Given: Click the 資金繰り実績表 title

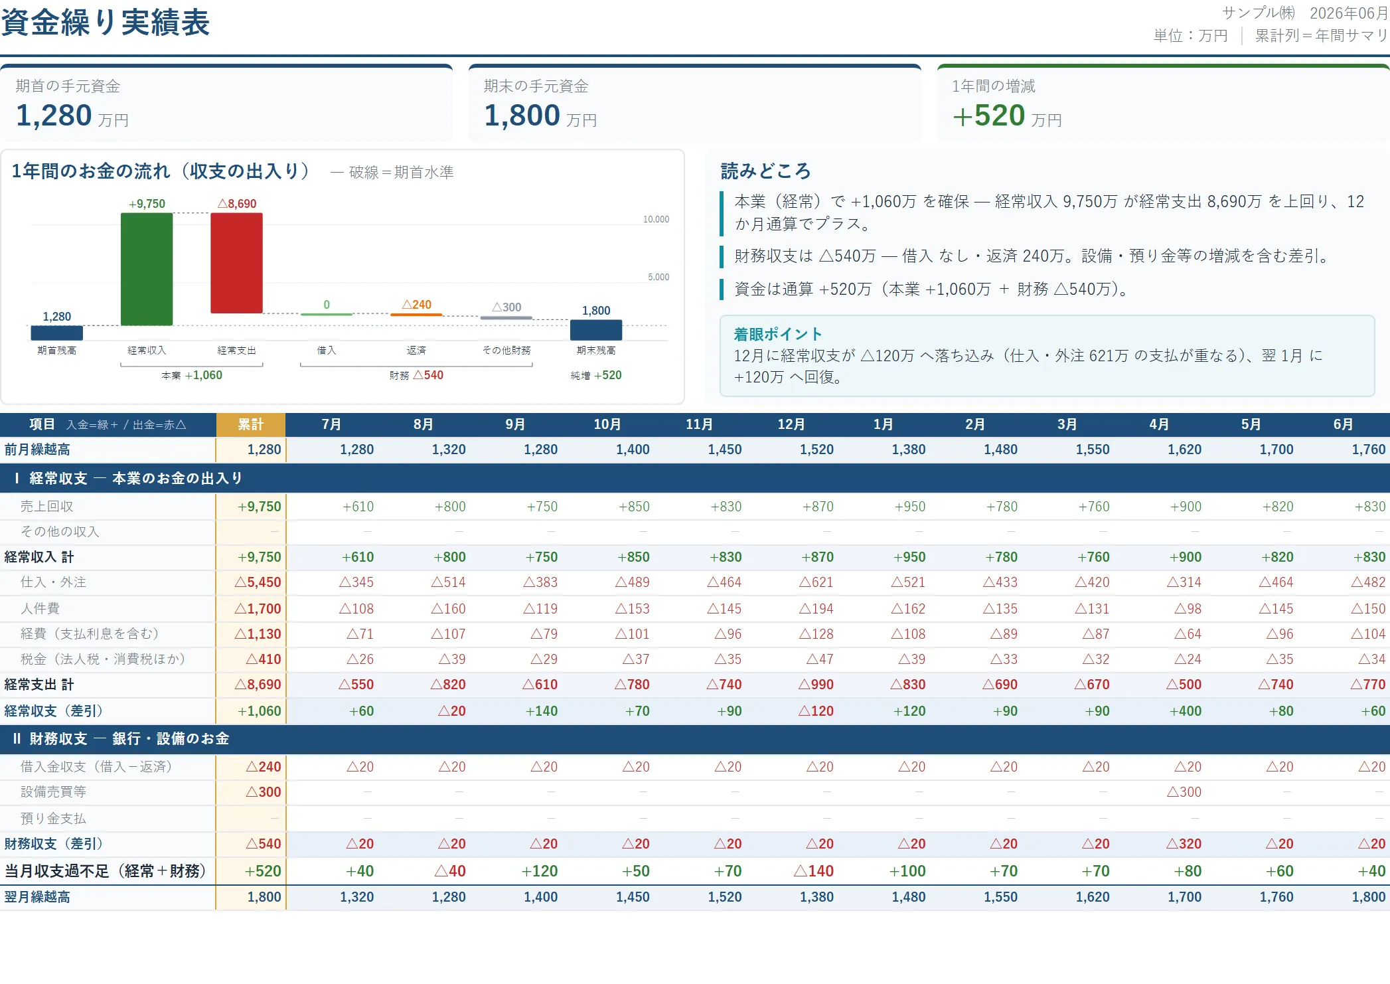Looking at the screenshot, I should [106, 22].
